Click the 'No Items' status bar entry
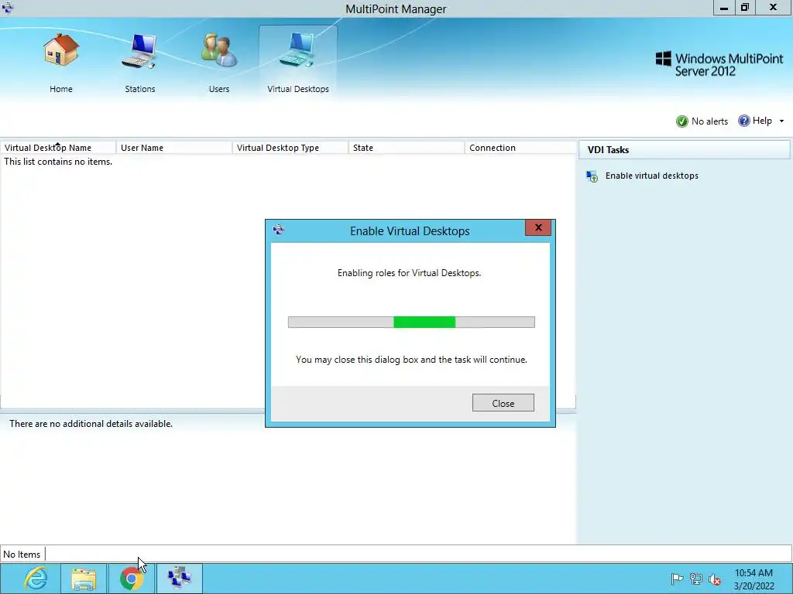793x594 pixels. [x=22, y=554]
